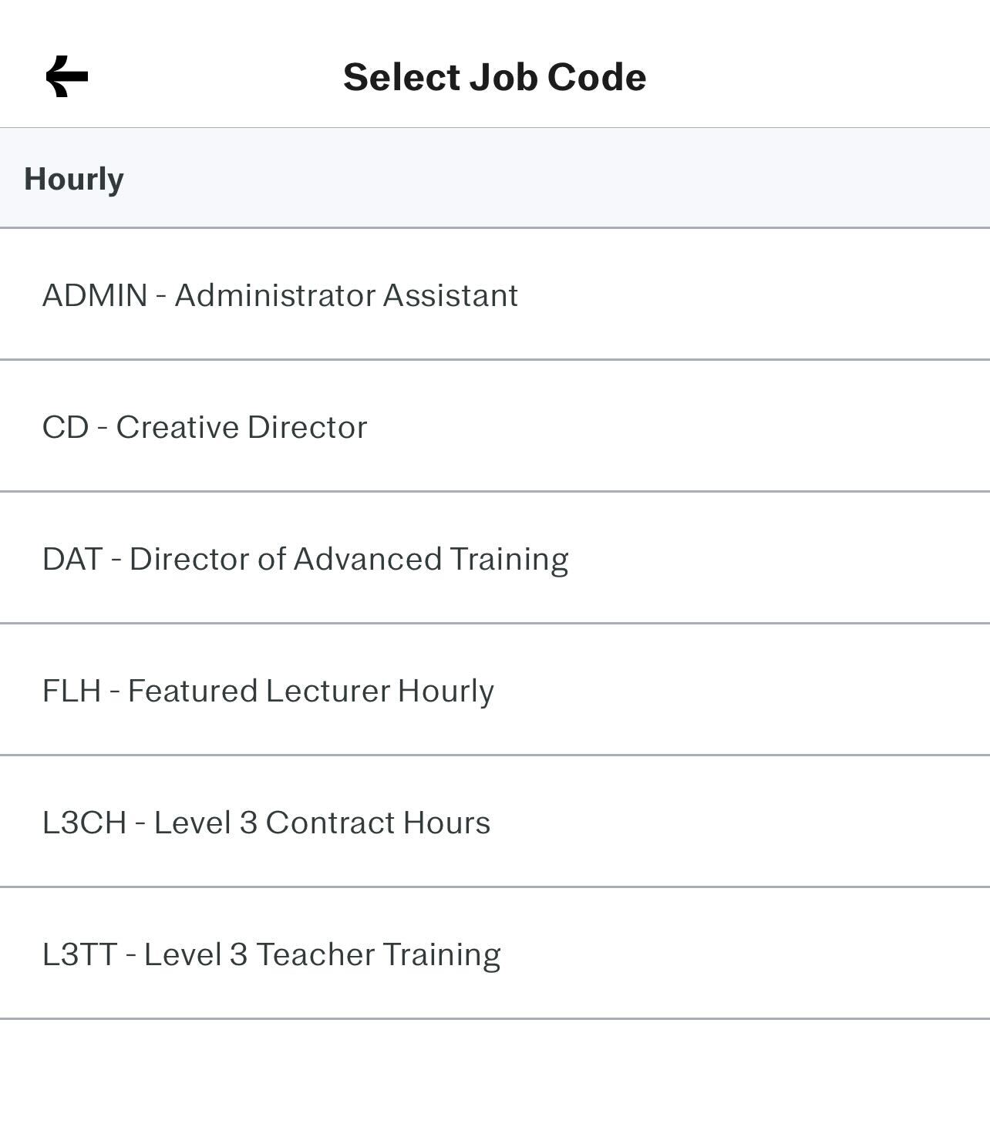Pick DAT - Director of Advanced Training
Viewport: 990px width, 1134px height.
[495, 558]
